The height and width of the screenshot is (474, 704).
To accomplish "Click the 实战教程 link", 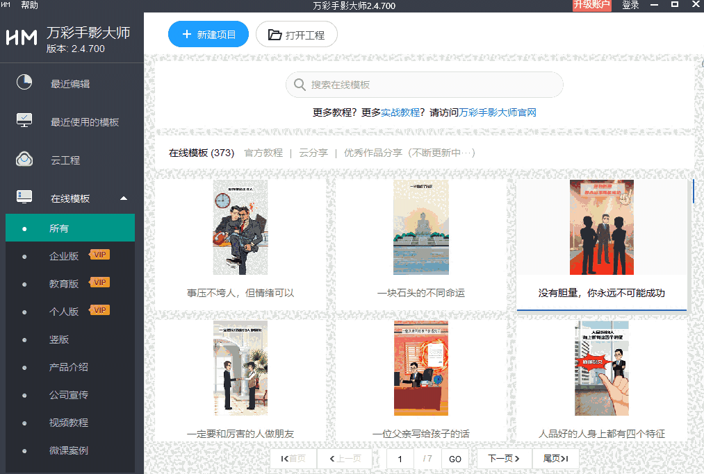I will point(402,112).
